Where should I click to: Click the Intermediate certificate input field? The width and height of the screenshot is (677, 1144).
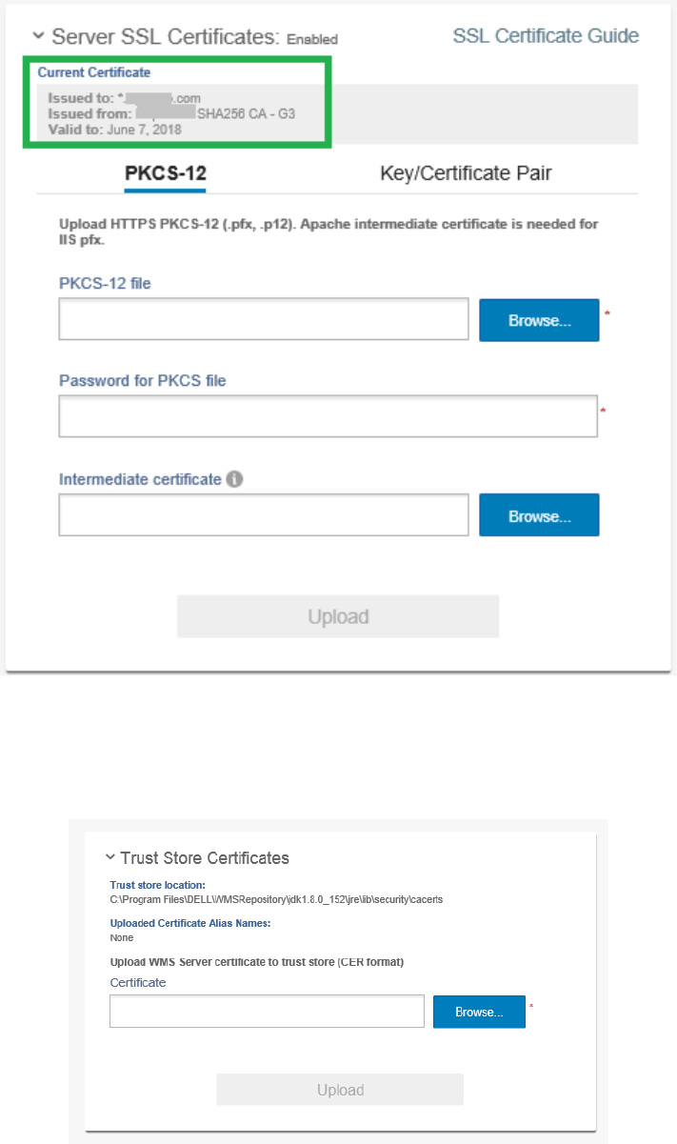click(264, 515)
